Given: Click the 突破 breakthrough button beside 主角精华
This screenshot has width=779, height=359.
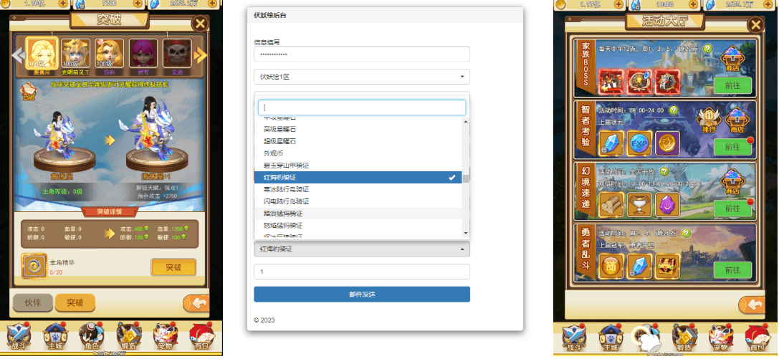Looking at the screenshot, I should [173, 267].
